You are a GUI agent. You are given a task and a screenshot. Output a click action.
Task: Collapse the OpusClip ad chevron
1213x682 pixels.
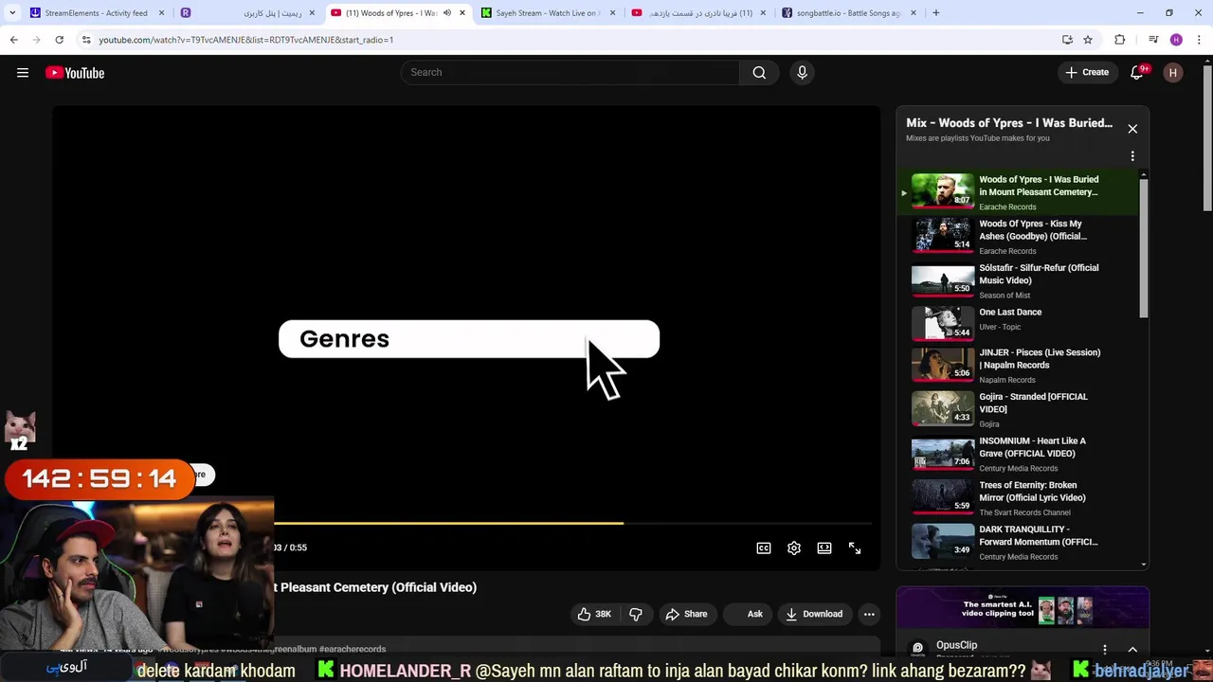click(x=1132, y=650)
